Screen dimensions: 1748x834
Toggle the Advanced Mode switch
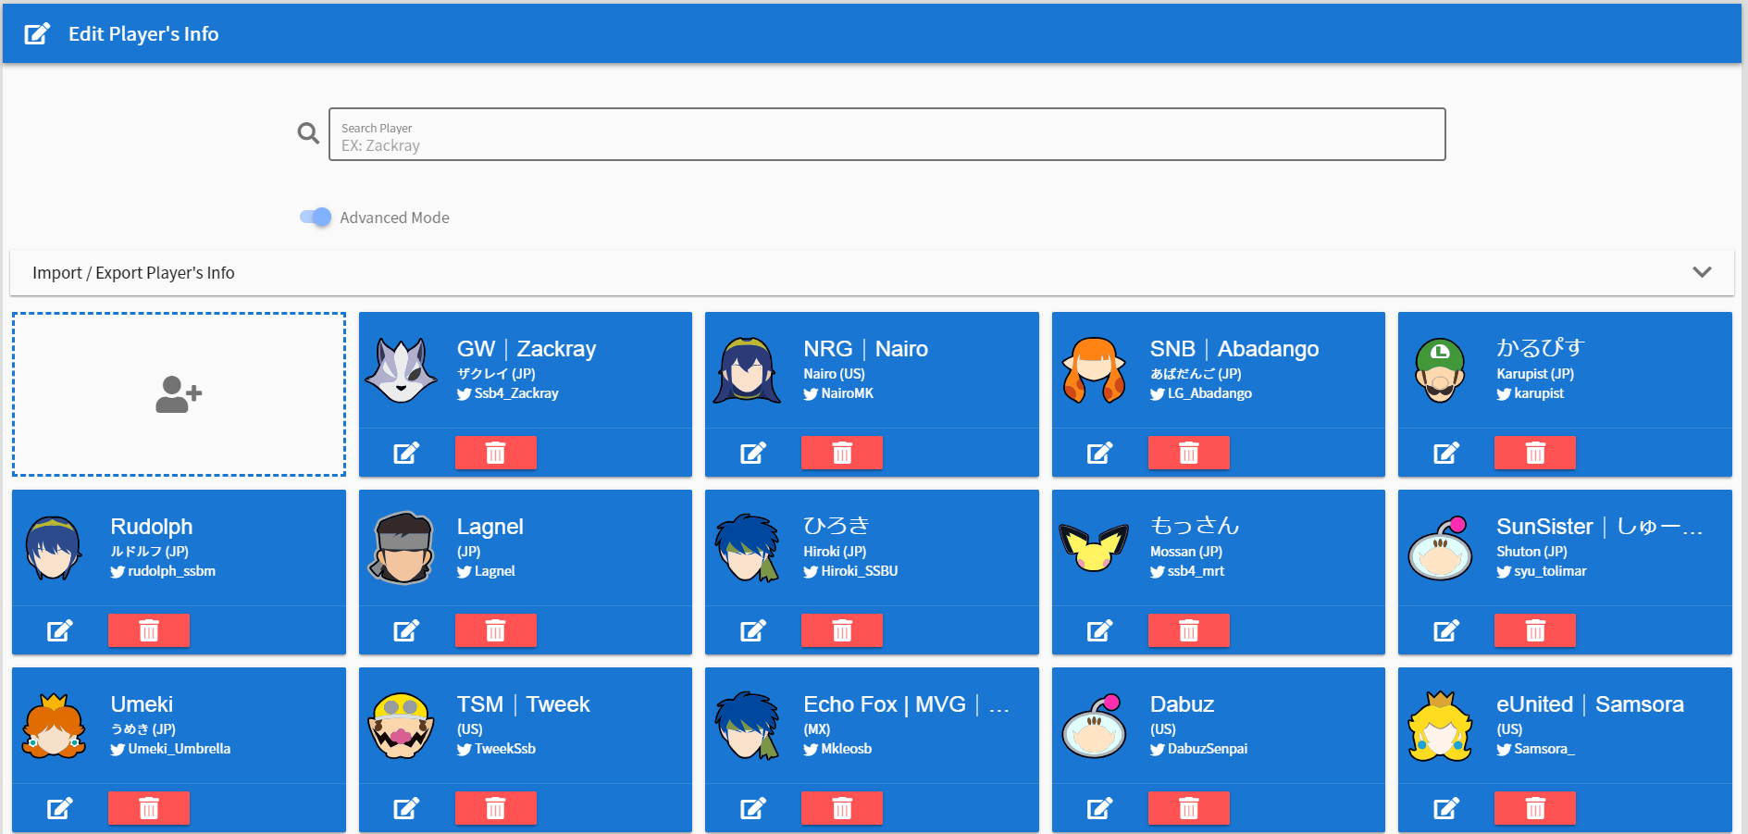(x=316, y=218)
